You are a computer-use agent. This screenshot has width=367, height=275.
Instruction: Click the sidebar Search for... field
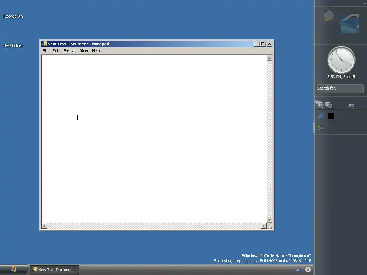[340, 89]
